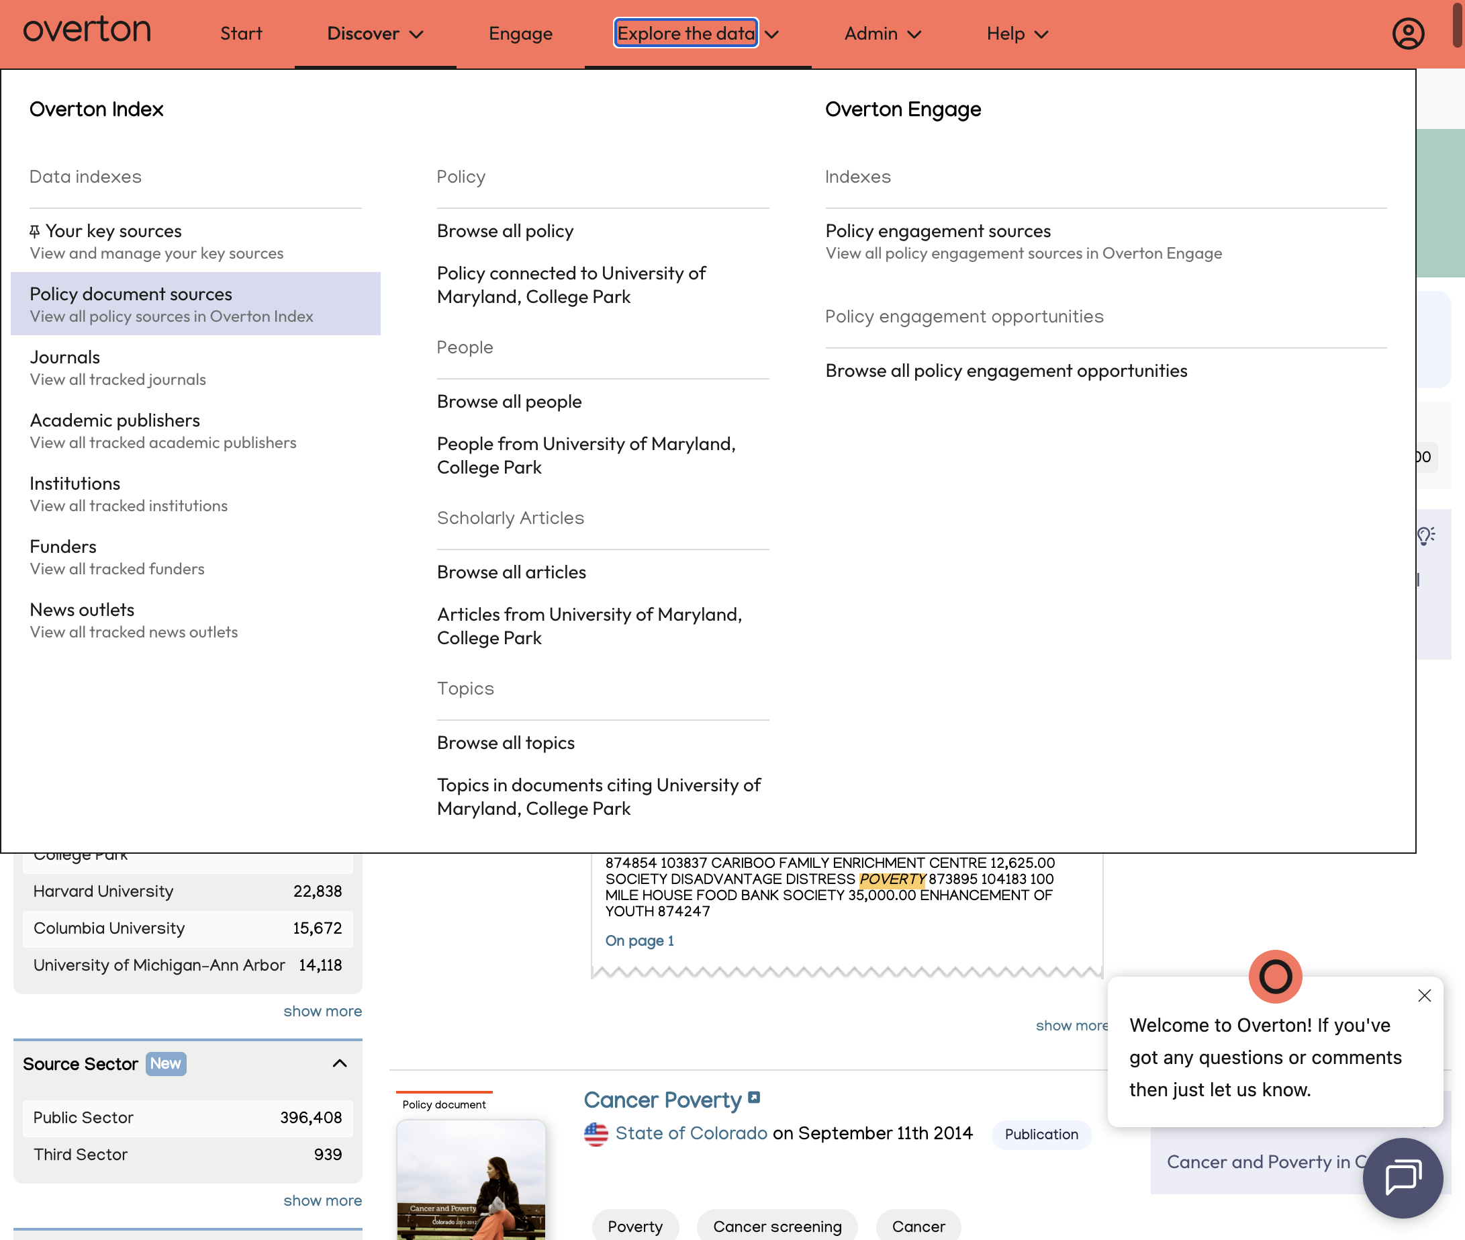Viewport: 1465px width, 1240px height.
Task: Click Browse all policy
Action: click(x=505, y=230)
